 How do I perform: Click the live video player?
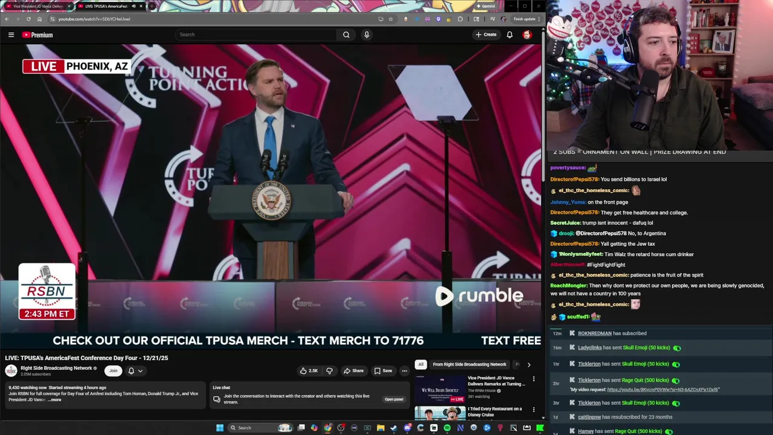(271, 196)
